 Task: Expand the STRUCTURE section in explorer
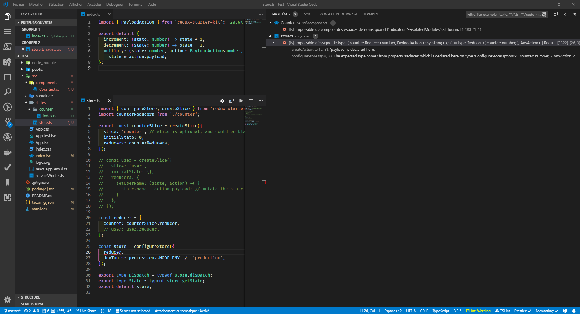click(x=30, y=297)
